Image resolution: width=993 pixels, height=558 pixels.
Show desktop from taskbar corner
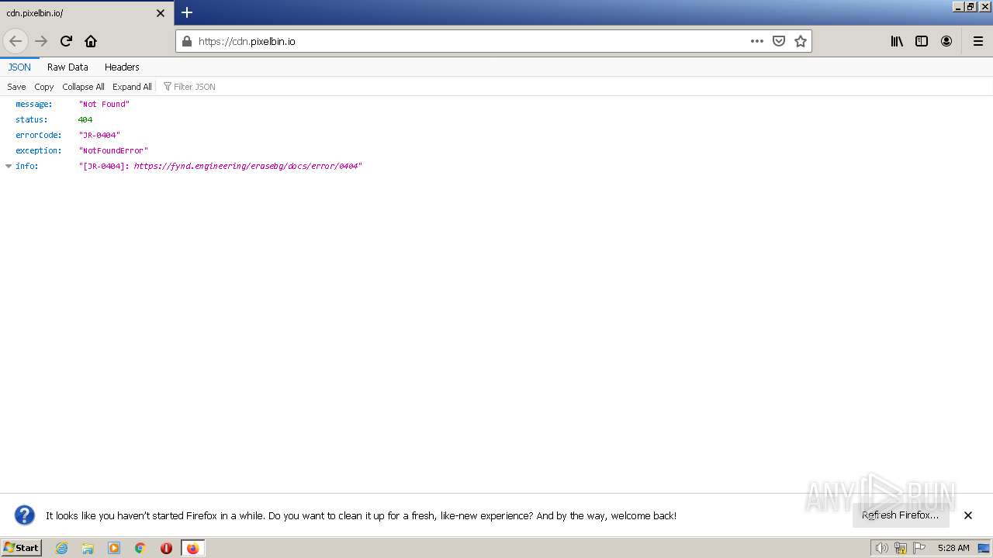click(x=985, y=548)
